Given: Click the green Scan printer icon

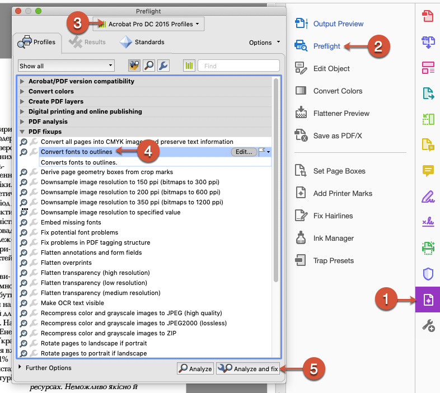Looking at the screenshot, I should tap(428, 248).
